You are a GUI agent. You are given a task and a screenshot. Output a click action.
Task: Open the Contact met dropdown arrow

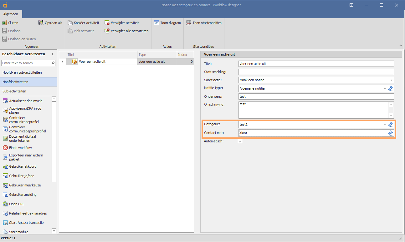(x=385, y=133)
